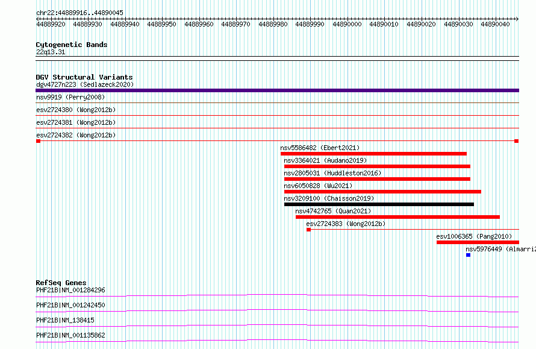Select the 22q13.31 cytogenetic band label
The width and height of the screenshot is (536, 349).
(51, 52)
